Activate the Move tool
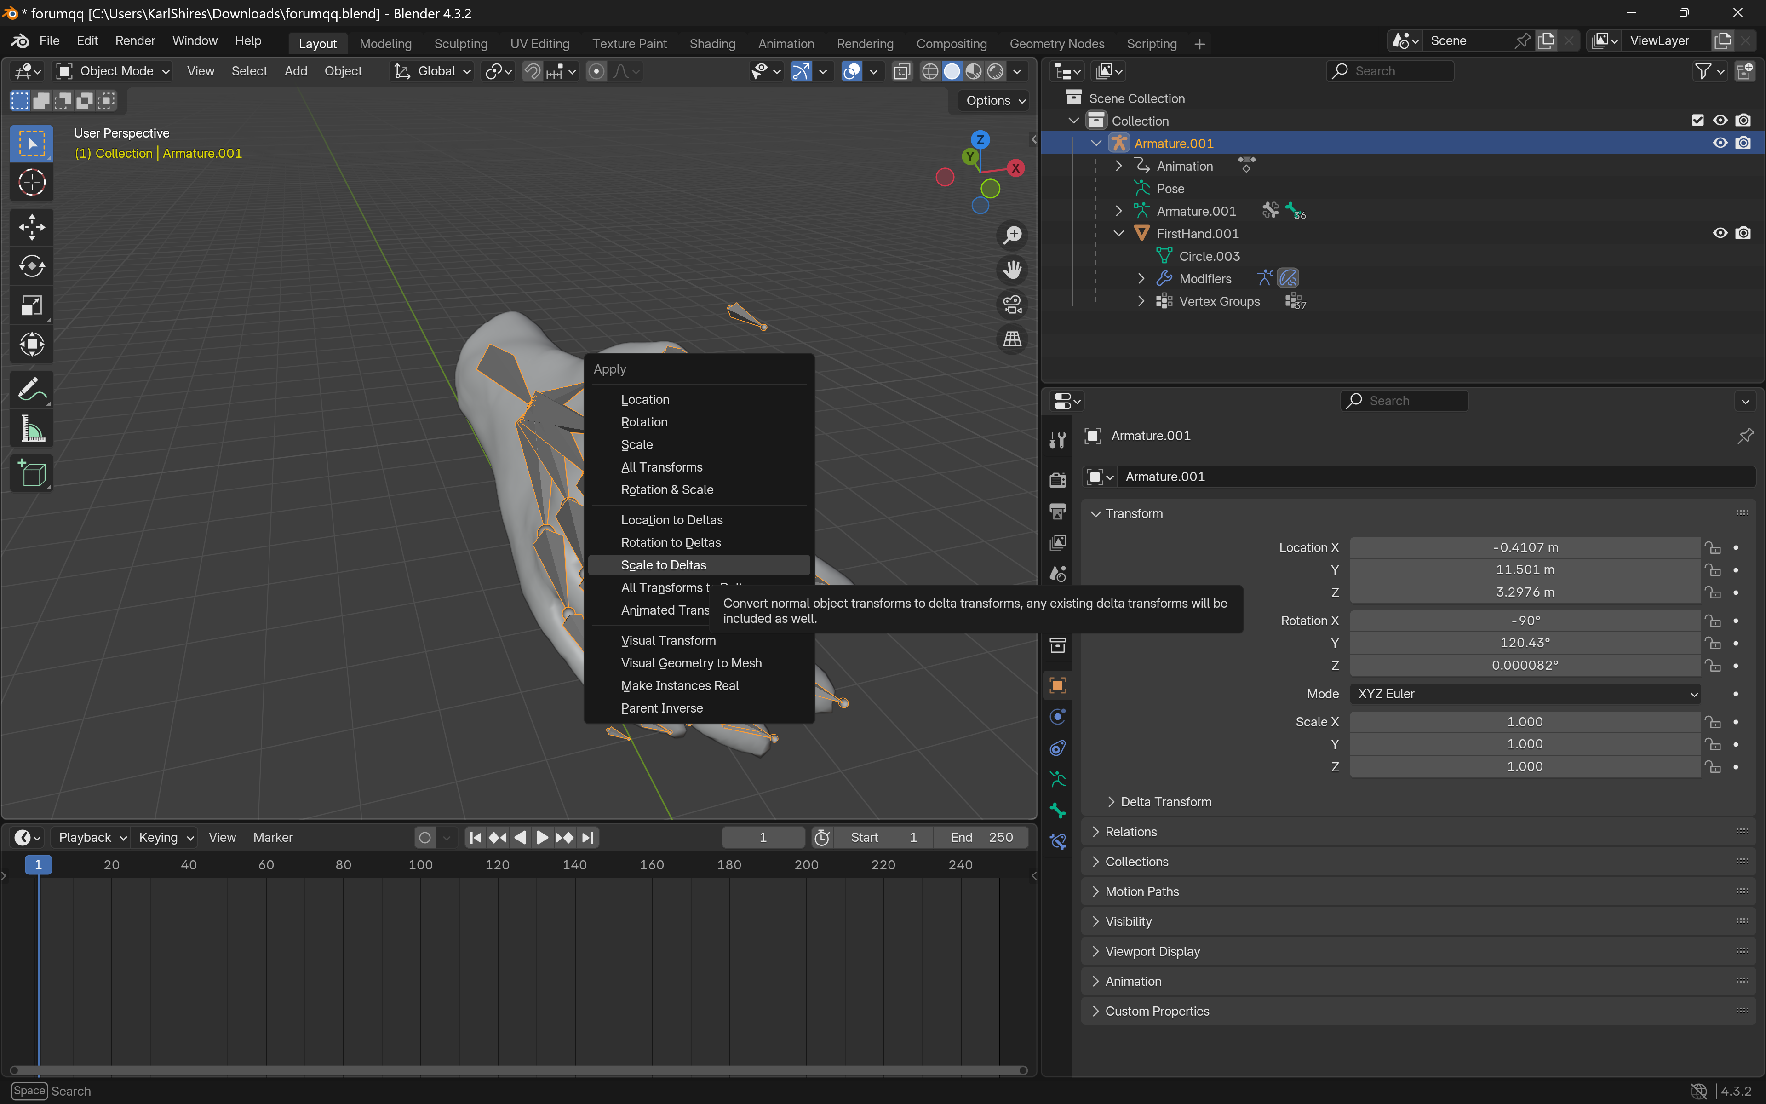 (31, 227)
